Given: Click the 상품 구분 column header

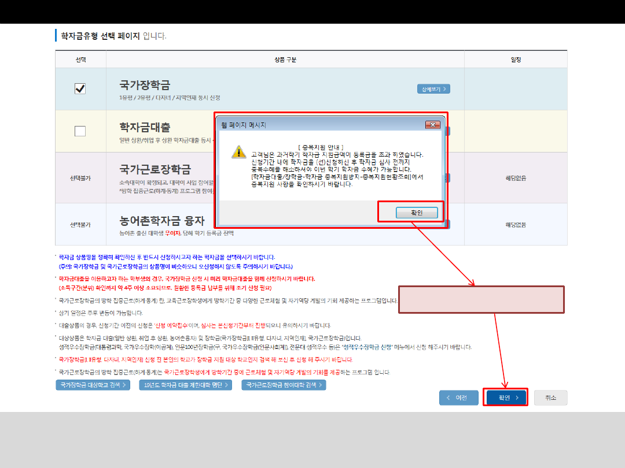Looking at the screenshot, I should [x=285, y=60].
